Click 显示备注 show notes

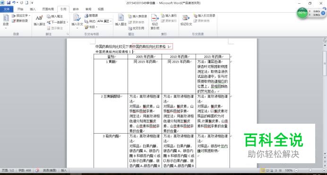point(55,28)
